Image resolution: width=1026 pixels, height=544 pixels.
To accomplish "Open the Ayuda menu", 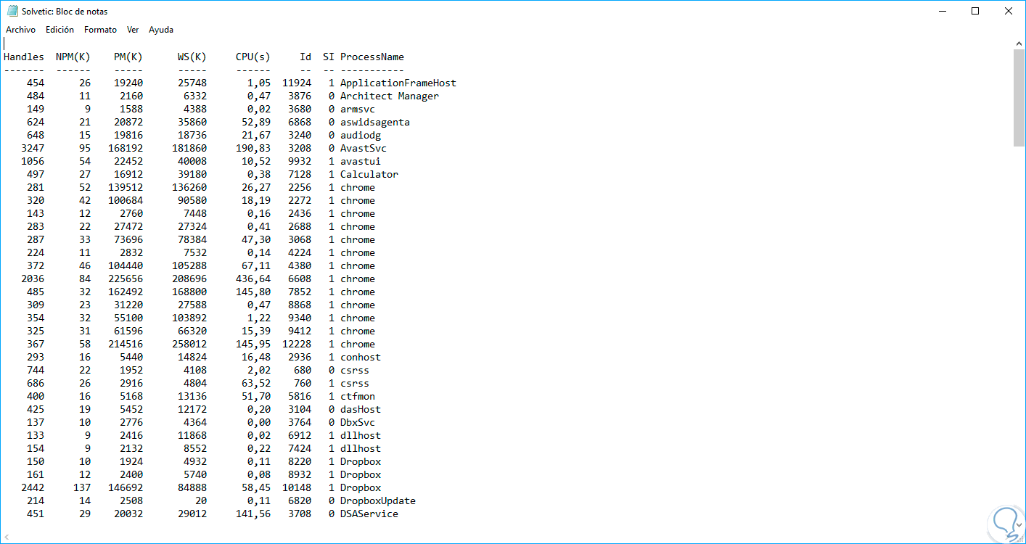I will pyautogui.click(x=161, y=30).
